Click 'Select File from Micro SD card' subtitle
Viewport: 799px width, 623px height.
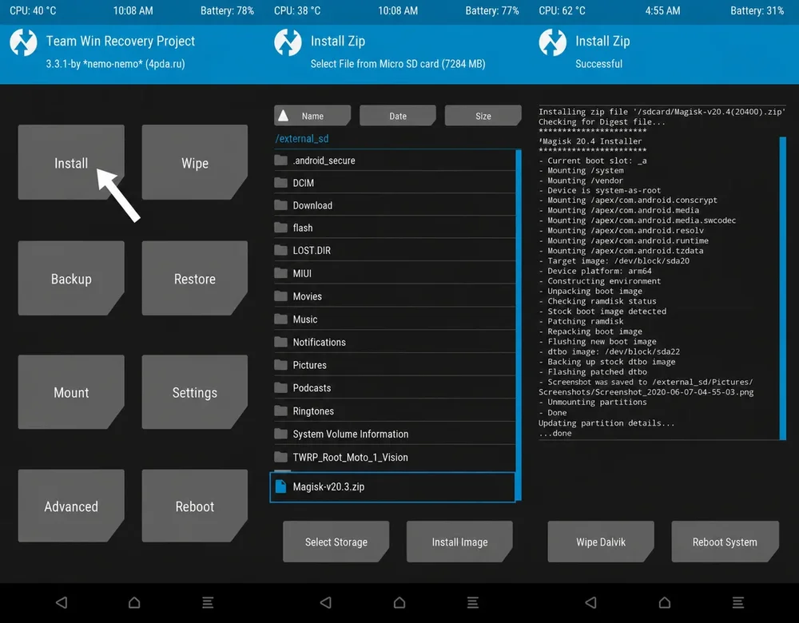[397, 64]
